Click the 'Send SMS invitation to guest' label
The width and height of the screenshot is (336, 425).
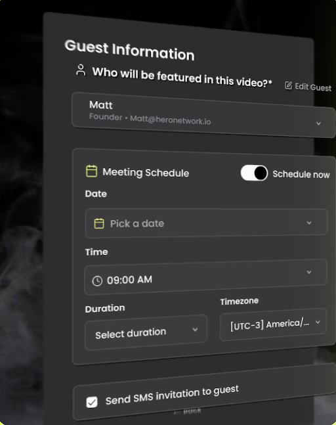[x=172, y=395]
